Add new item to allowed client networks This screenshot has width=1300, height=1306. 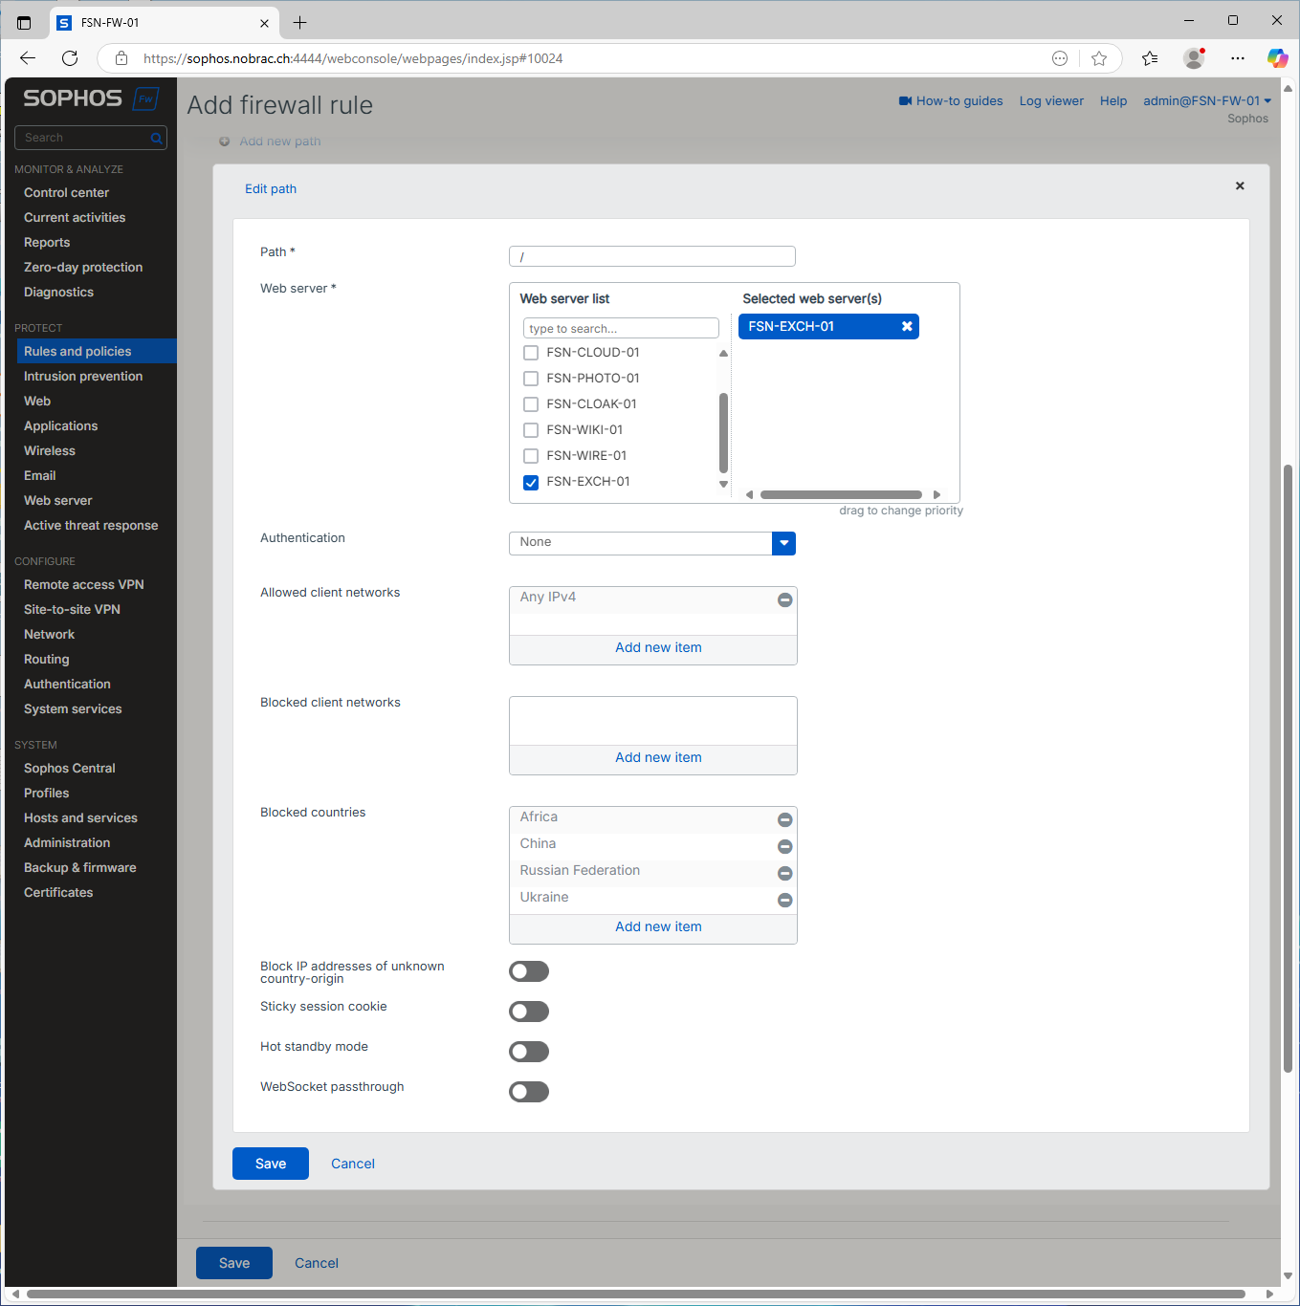[x=658, y=648]
